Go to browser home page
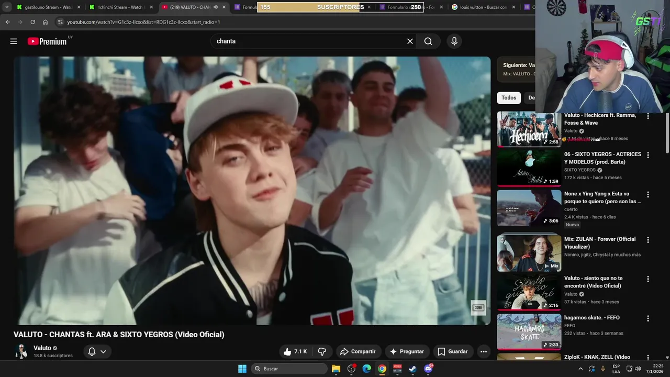Image resolution: width=670 pixels, height=377 pixels. [45, 22]
